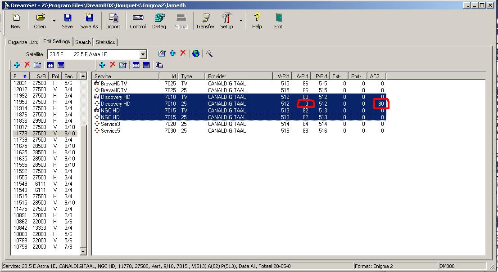
Task: Select transponder 12031 27500 H 5/6
Action: click(x=45, y=83)
